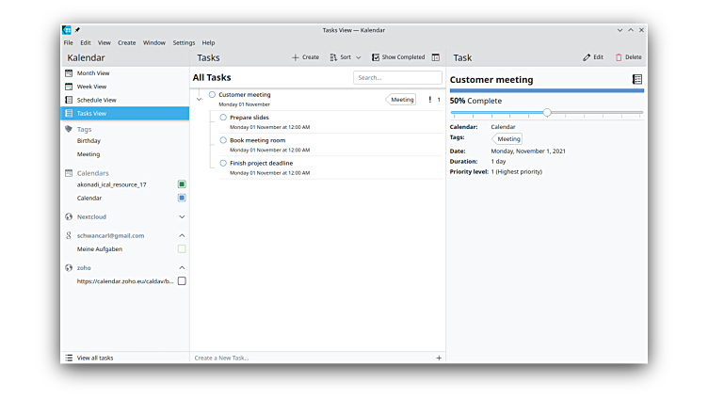The image size is (708, 398).
Task: Open Month View from the sidebar
Action: point(92,72)
